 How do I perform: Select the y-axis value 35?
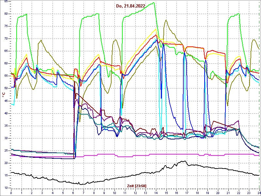[6, 126]
